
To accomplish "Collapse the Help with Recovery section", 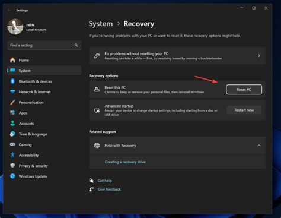I will point(259,146).
